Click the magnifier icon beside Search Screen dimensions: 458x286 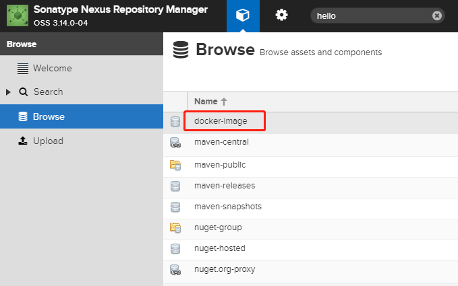pyautogui.click(x=24, y=92)
